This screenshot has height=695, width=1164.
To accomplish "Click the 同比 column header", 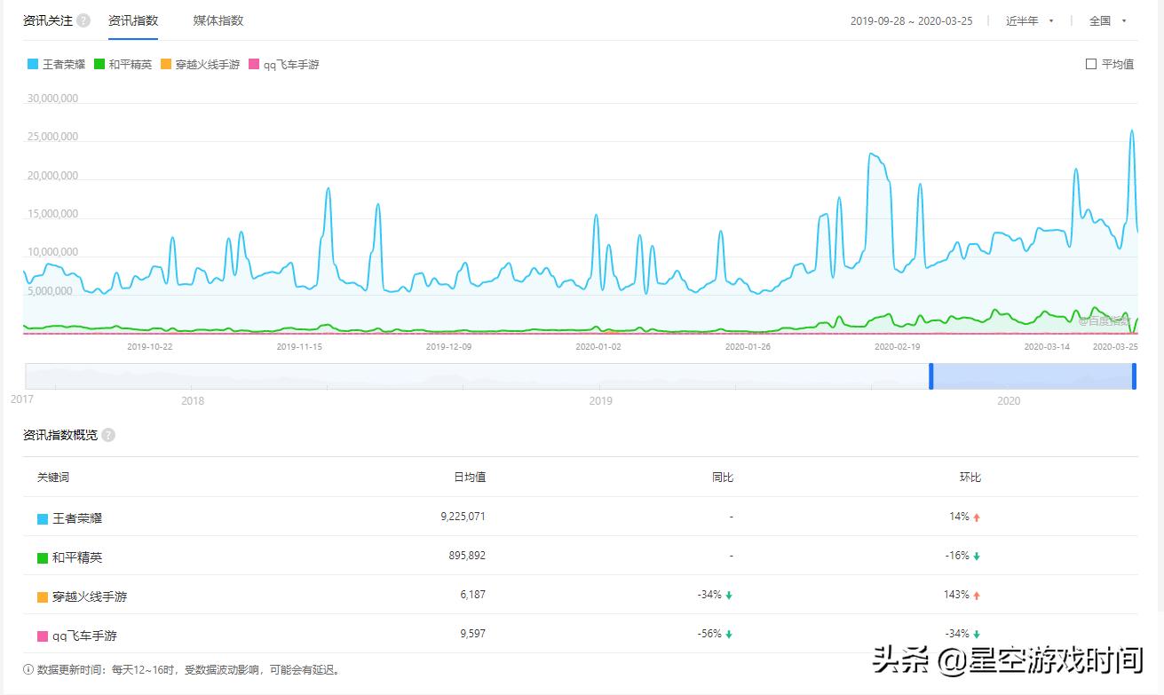I will click(x=723, y=478).
